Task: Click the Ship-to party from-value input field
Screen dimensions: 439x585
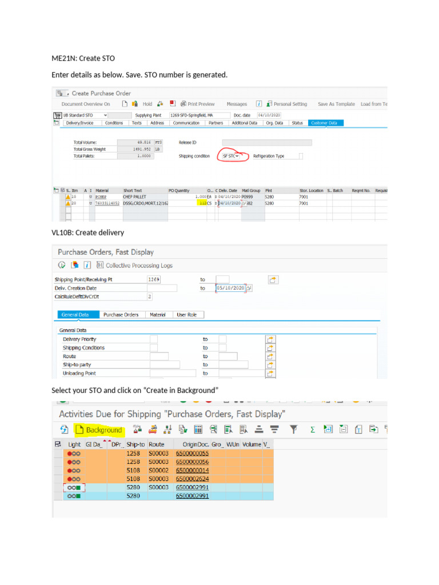Action: (165, 364)
